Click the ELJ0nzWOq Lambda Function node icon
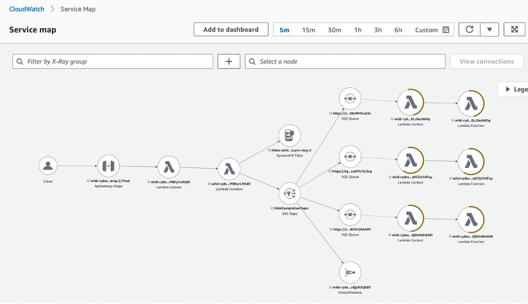This screenshot has height=304, width=528. [471, 104]
